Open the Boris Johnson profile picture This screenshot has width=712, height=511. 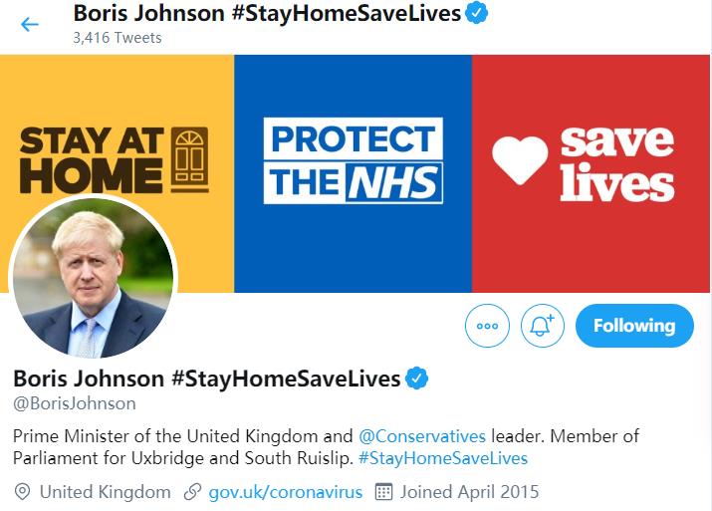(93, 278)
